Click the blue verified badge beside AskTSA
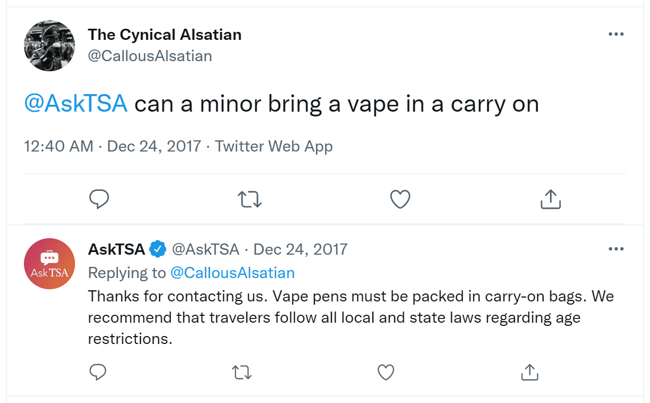Viewport: 650px width, 403px height. tap(158, 249)
